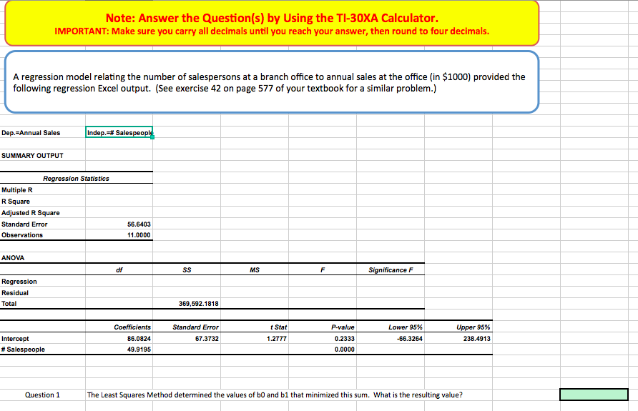Click the Least Squares Method question text

click(275, 395)
